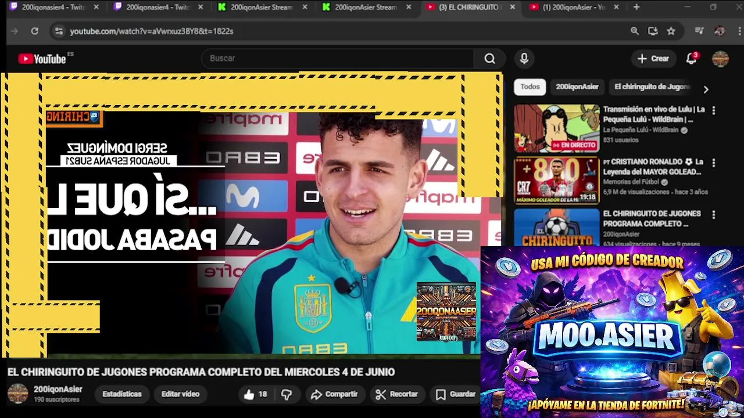Open Cristiano Ronaldo 19:18 video thumbnail

pyautogui.click(x=556, y=181)
